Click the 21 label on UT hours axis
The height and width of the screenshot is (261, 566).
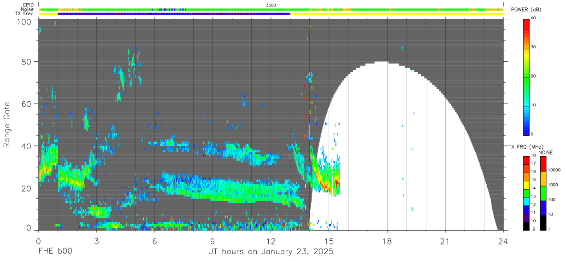pyautogui.click(x=445, y=240)
